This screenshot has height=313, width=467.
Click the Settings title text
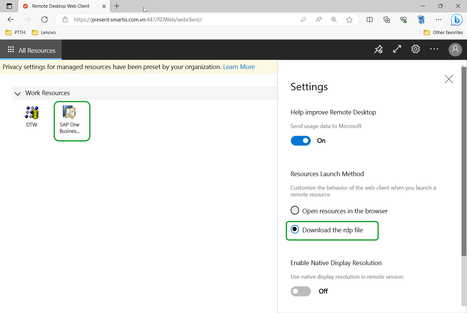pos(309,87)
